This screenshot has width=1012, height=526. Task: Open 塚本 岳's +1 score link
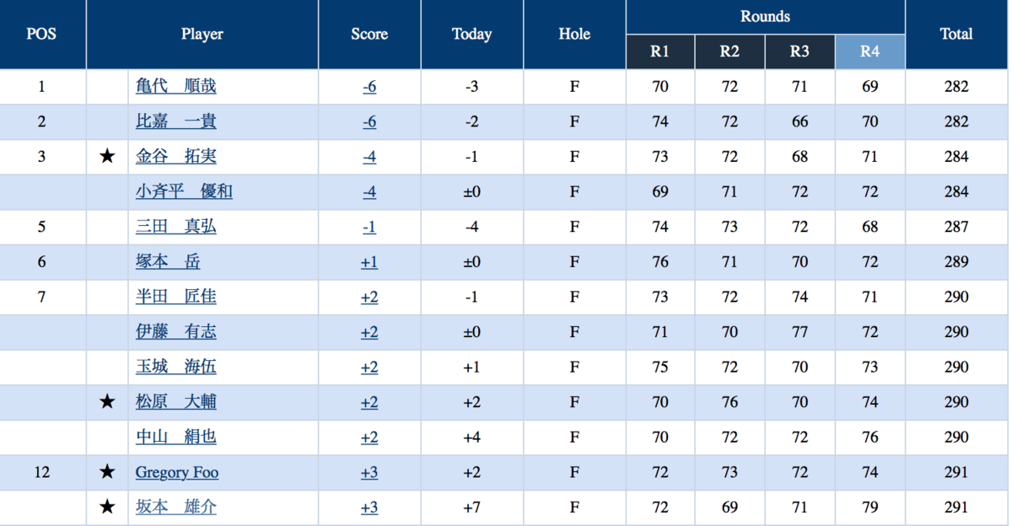[369, 262]
